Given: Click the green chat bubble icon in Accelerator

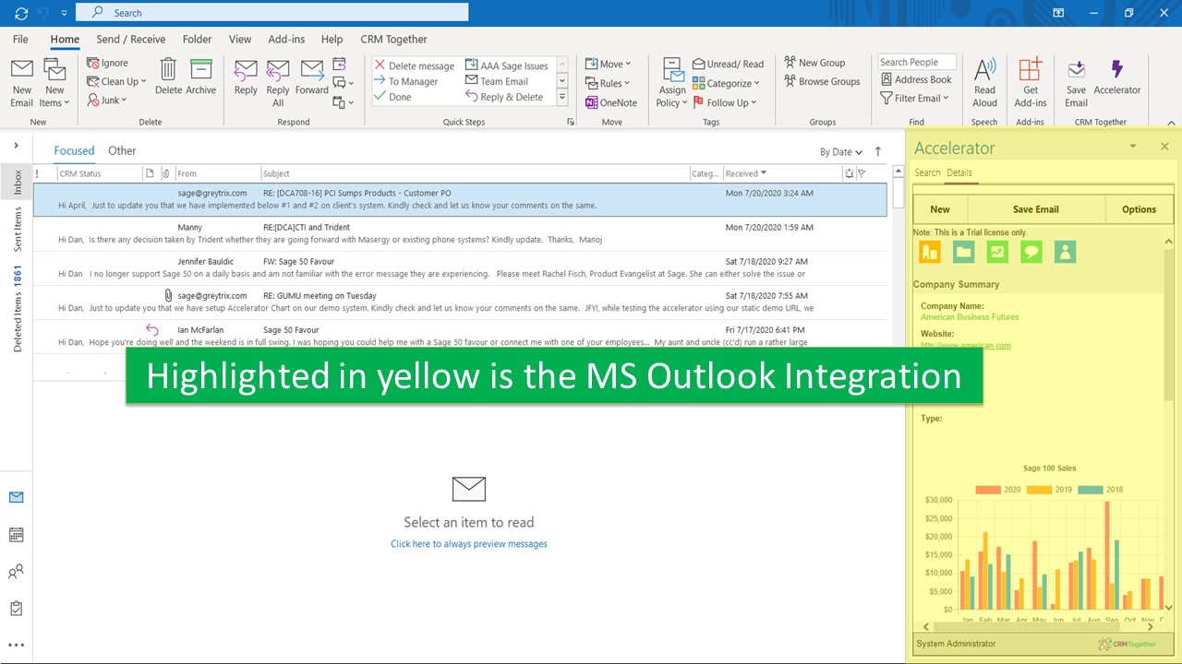Looking at the screenshot, I should [1031, 252].
